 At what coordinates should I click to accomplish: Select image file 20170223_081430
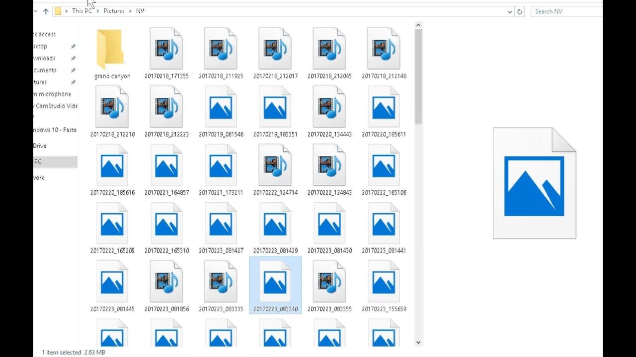pyautogui.click(x=329, y=228)
